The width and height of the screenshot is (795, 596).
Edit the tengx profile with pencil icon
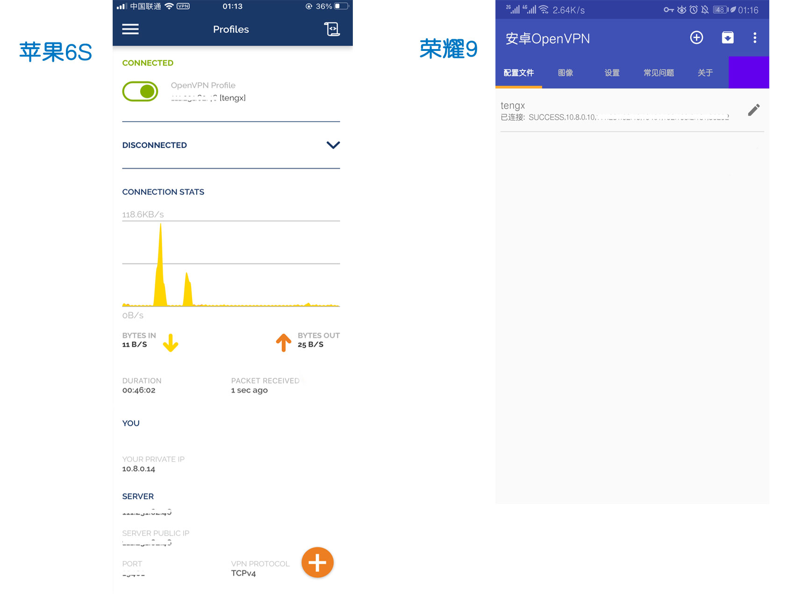(753, 110)
